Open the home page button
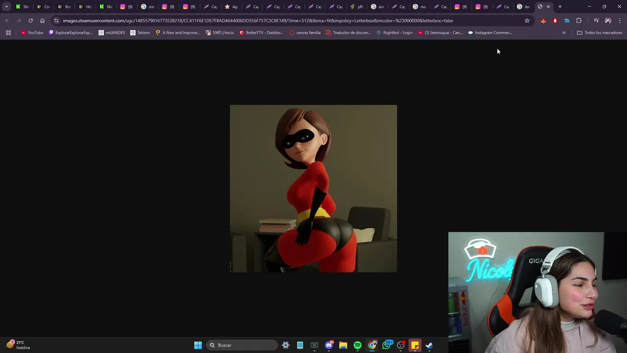 [42, 21]
